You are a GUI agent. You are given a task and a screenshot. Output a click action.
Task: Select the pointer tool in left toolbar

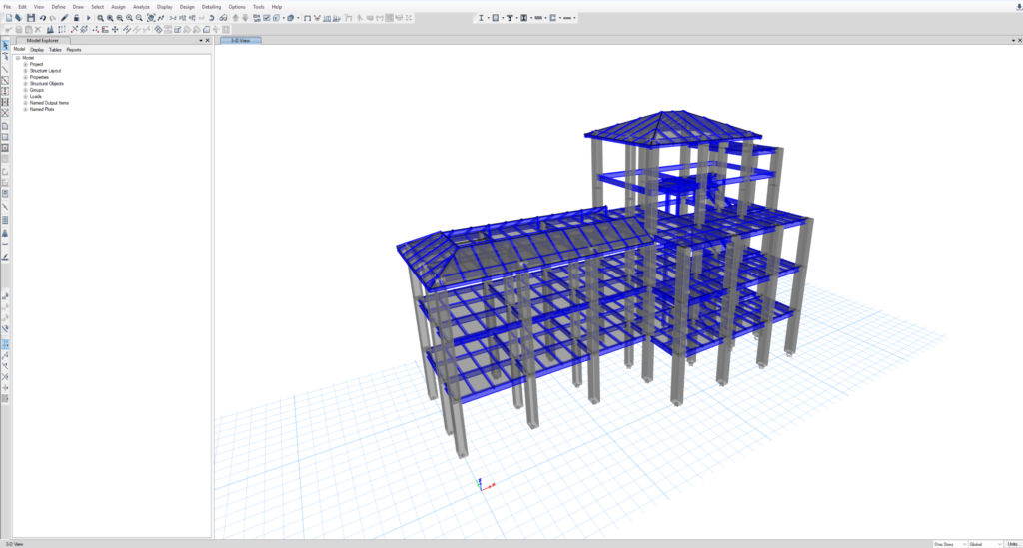[x=5, y=47]
